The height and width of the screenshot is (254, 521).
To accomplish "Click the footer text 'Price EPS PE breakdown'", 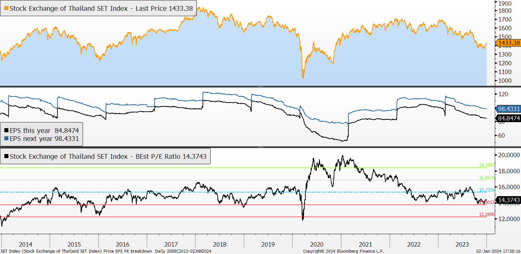I will (x=128, y=251).
